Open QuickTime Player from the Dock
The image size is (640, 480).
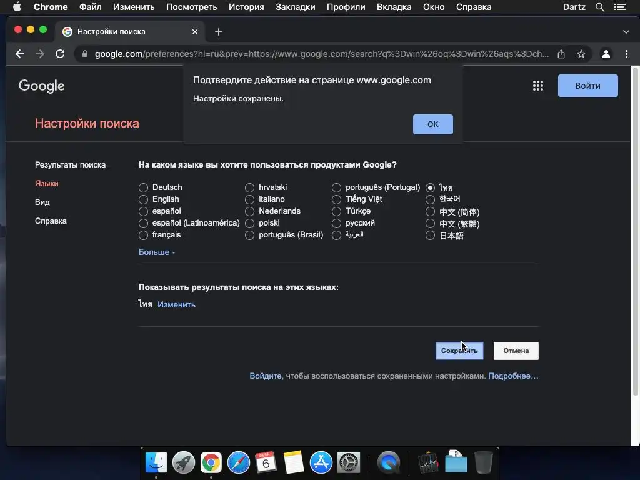(389, 463)
